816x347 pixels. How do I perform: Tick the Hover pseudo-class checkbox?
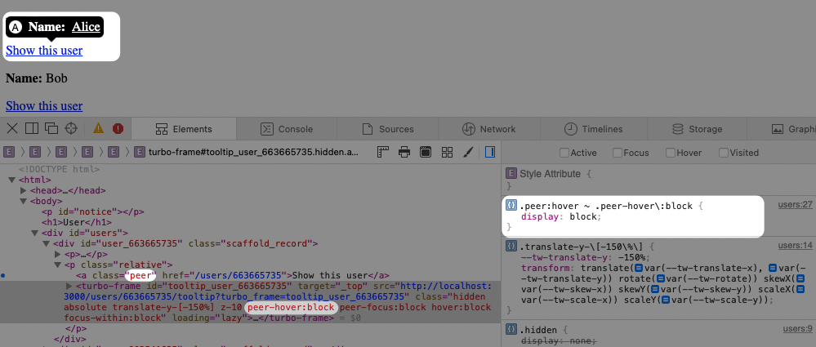pos(671,153)
